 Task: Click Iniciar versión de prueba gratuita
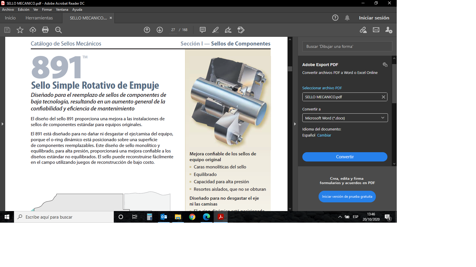click(x=347, y=197)
